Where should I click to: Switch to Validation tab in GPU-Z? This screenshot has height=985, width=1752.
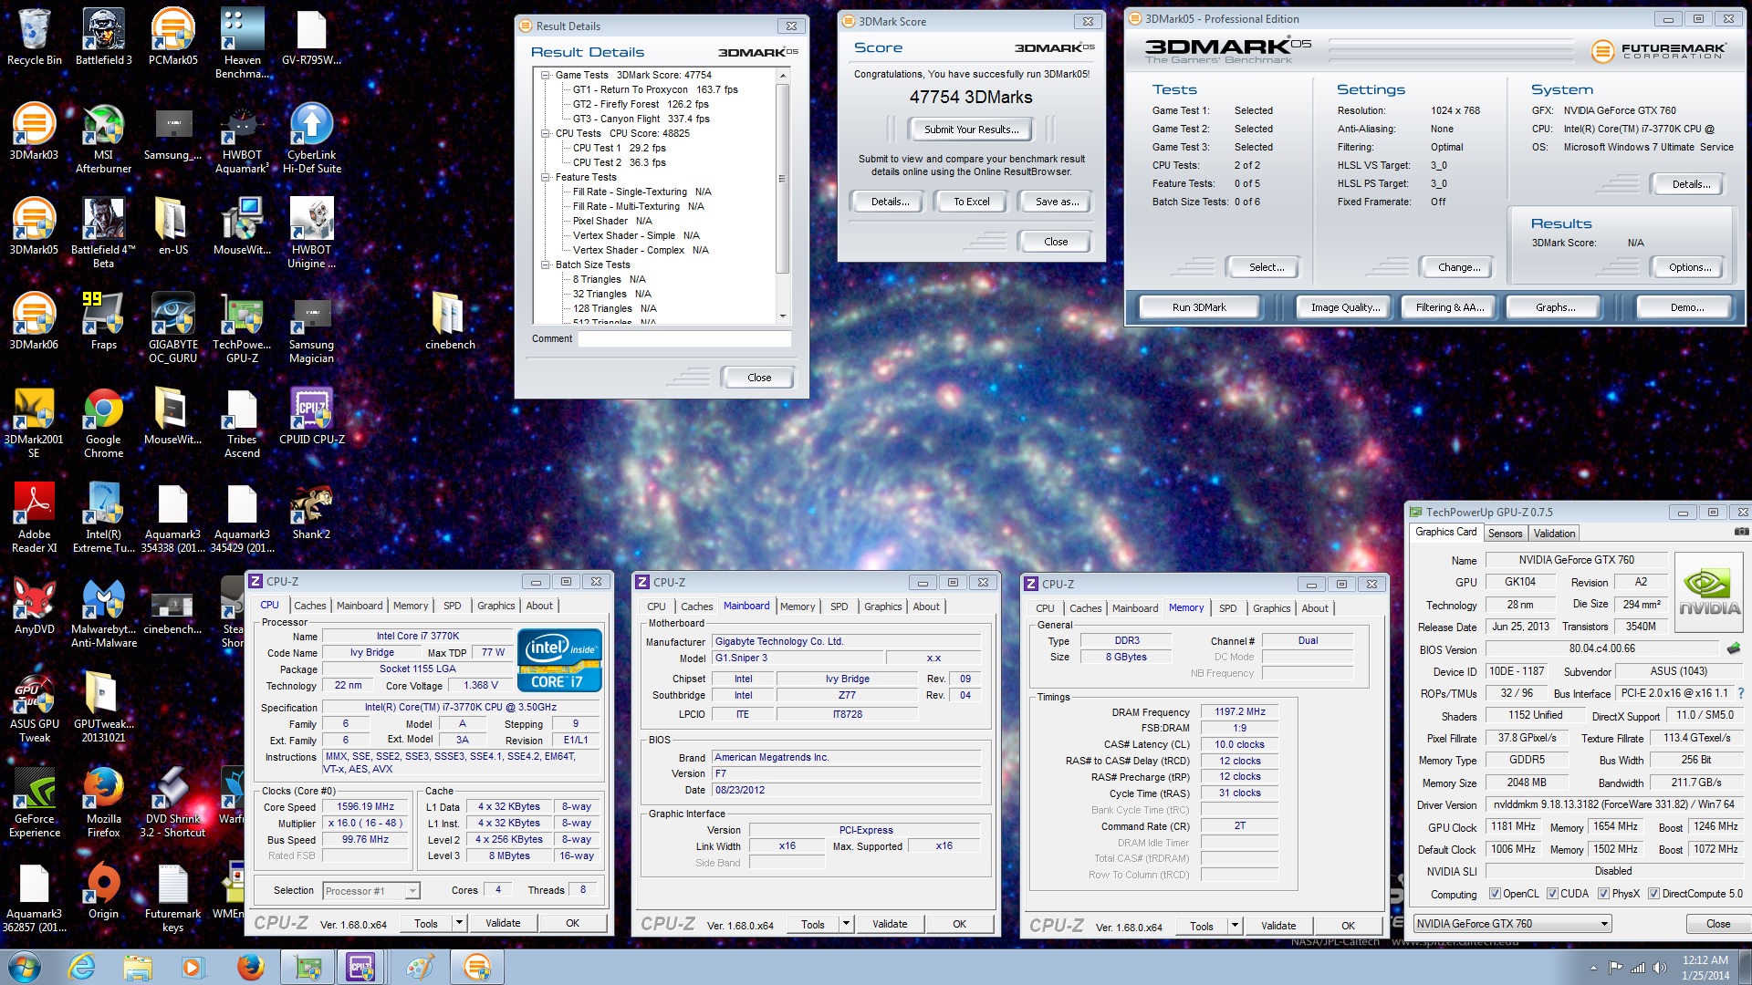tap(1554, 534)
